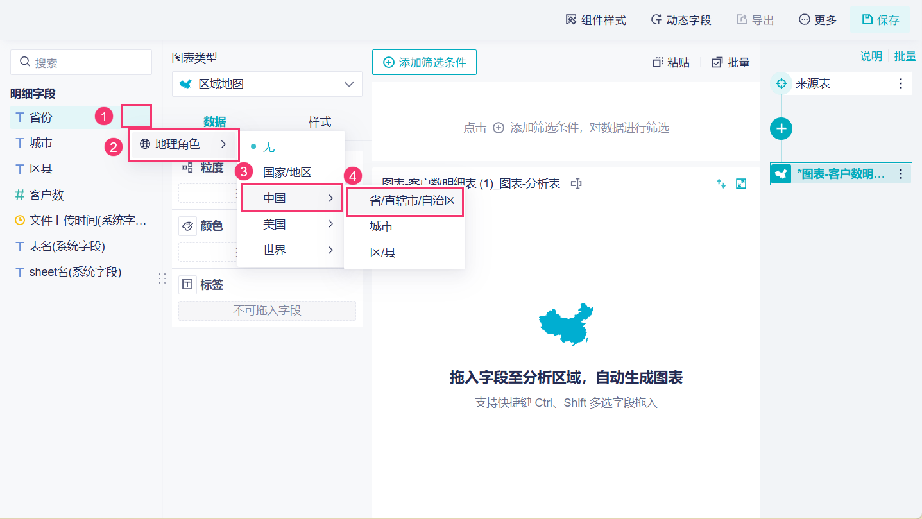
Task: Expand the 世界 submenu
Action: pos(291,250)
